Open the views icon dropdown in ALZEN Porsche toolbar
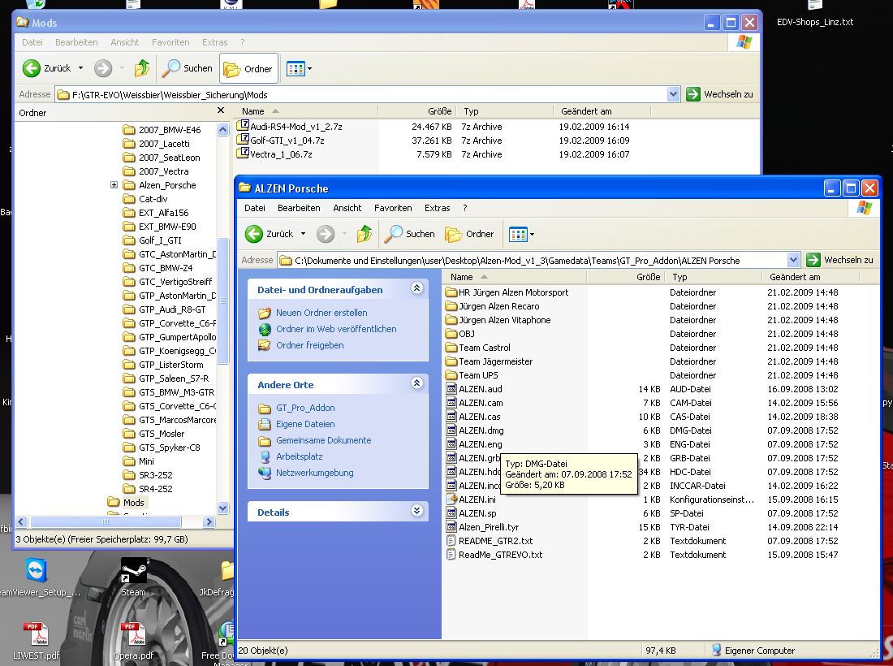 521,235
